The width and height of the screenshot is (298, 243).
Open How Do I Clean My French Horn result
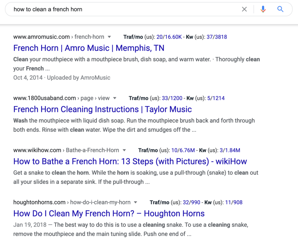(x=109, y=213)
